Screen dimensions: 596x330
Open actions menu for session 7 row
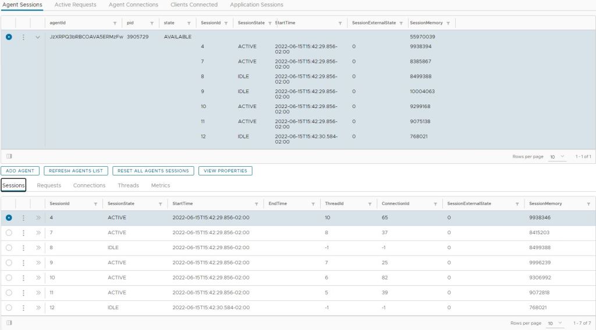tap(23, 233)
